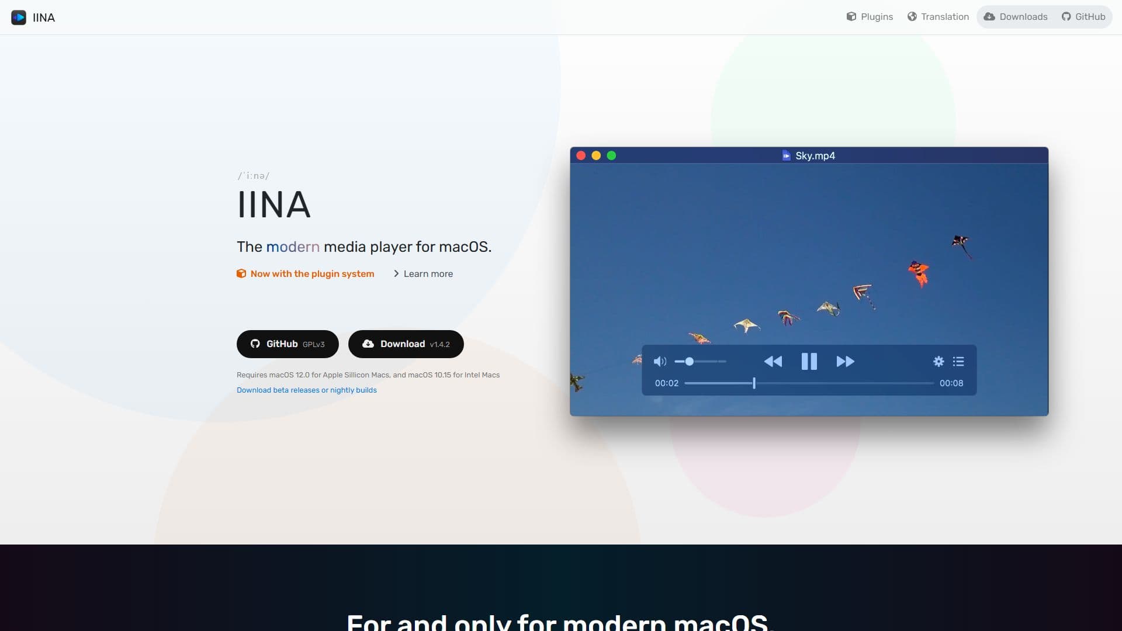Screen dimensions: 1122x631
Task: Click the macOS requirements note text
Action: [x=368, y=375]
